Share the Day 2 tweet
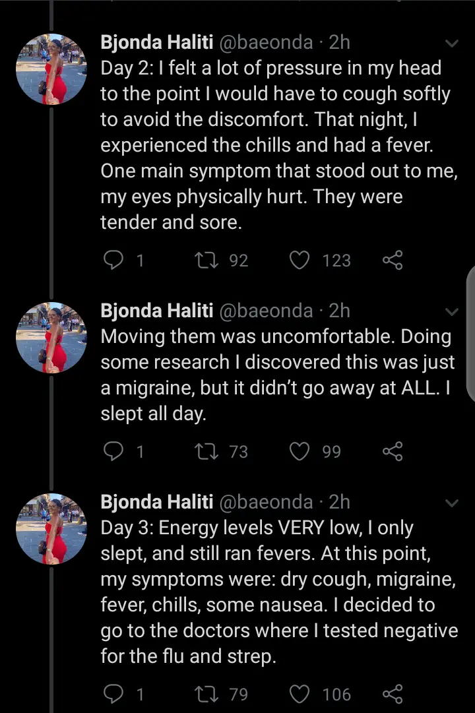 (x=393, y=260)
